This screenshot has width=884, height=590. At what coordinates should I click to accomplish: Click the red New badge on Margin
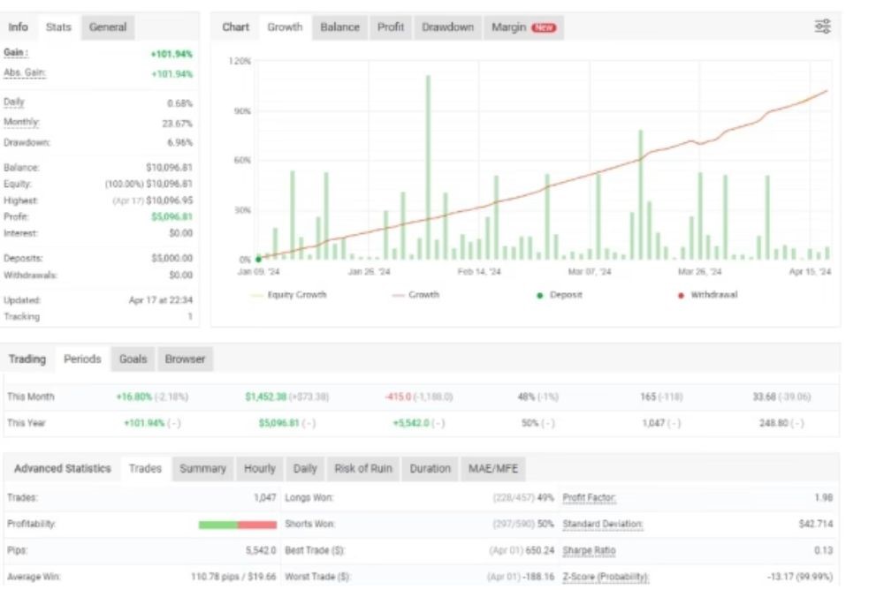click(x=544, y=28)
